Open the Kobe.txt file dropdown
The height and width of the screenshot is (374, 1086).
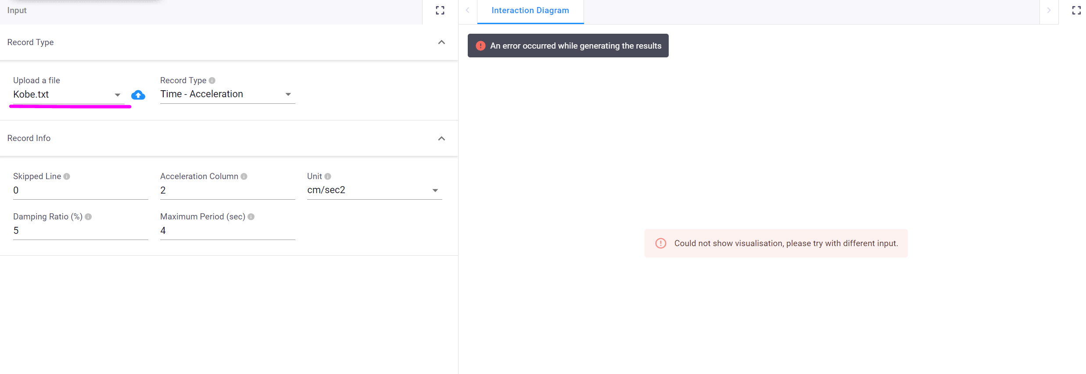[69, 95]
